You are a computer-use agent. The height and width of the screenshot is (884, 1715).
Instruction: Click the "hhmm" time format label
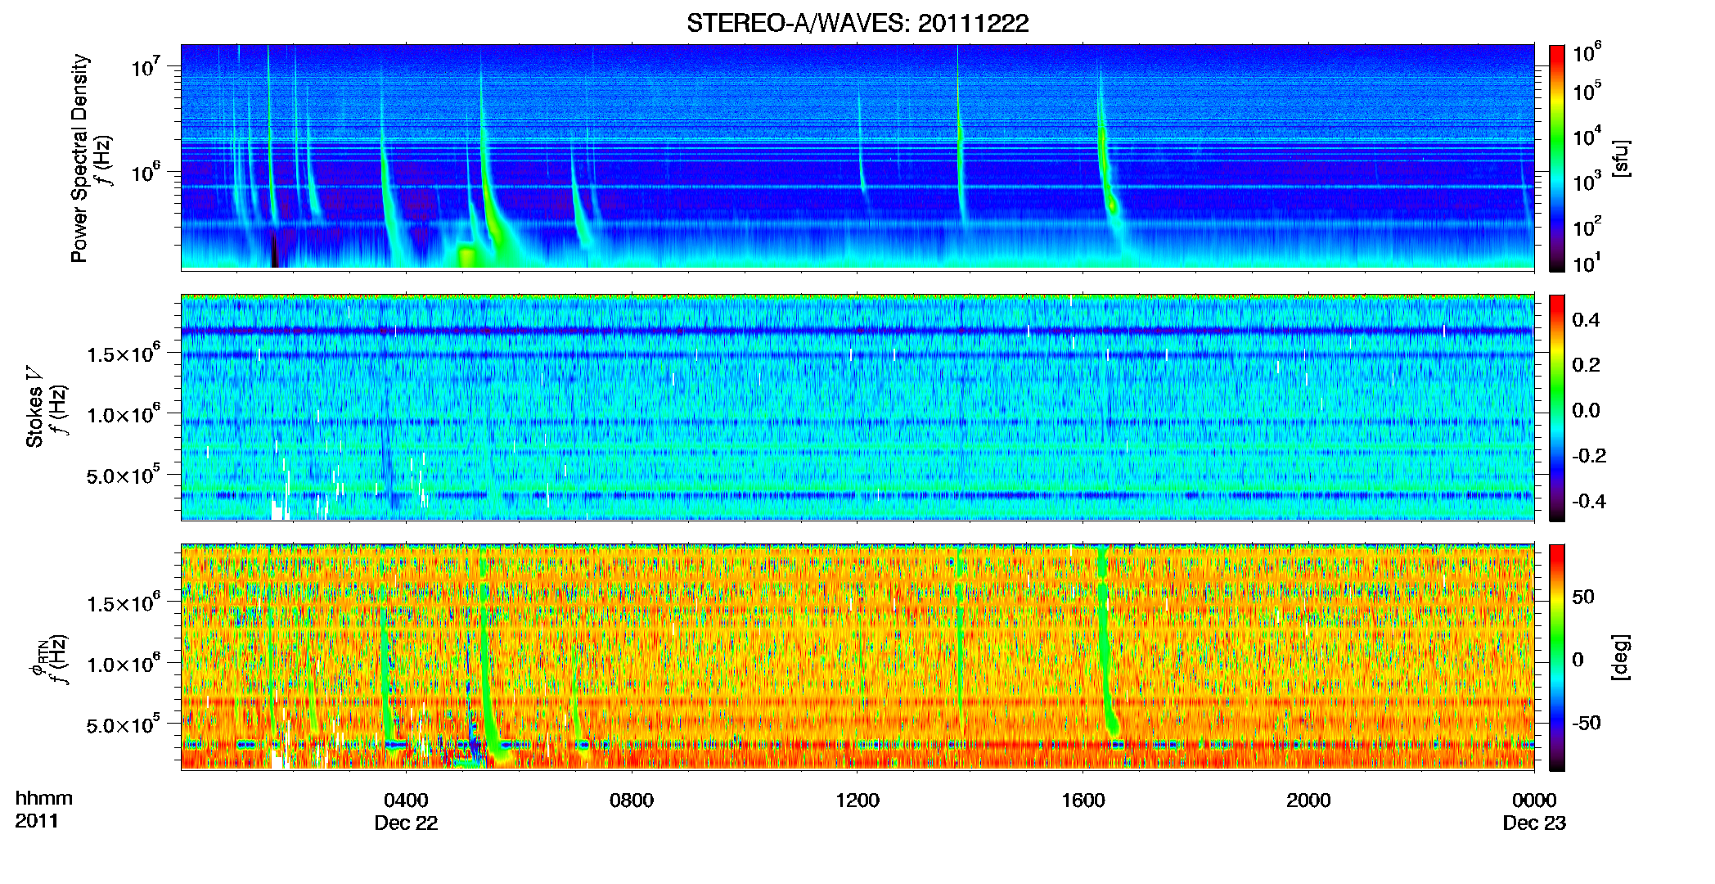[x=44, y=798]
